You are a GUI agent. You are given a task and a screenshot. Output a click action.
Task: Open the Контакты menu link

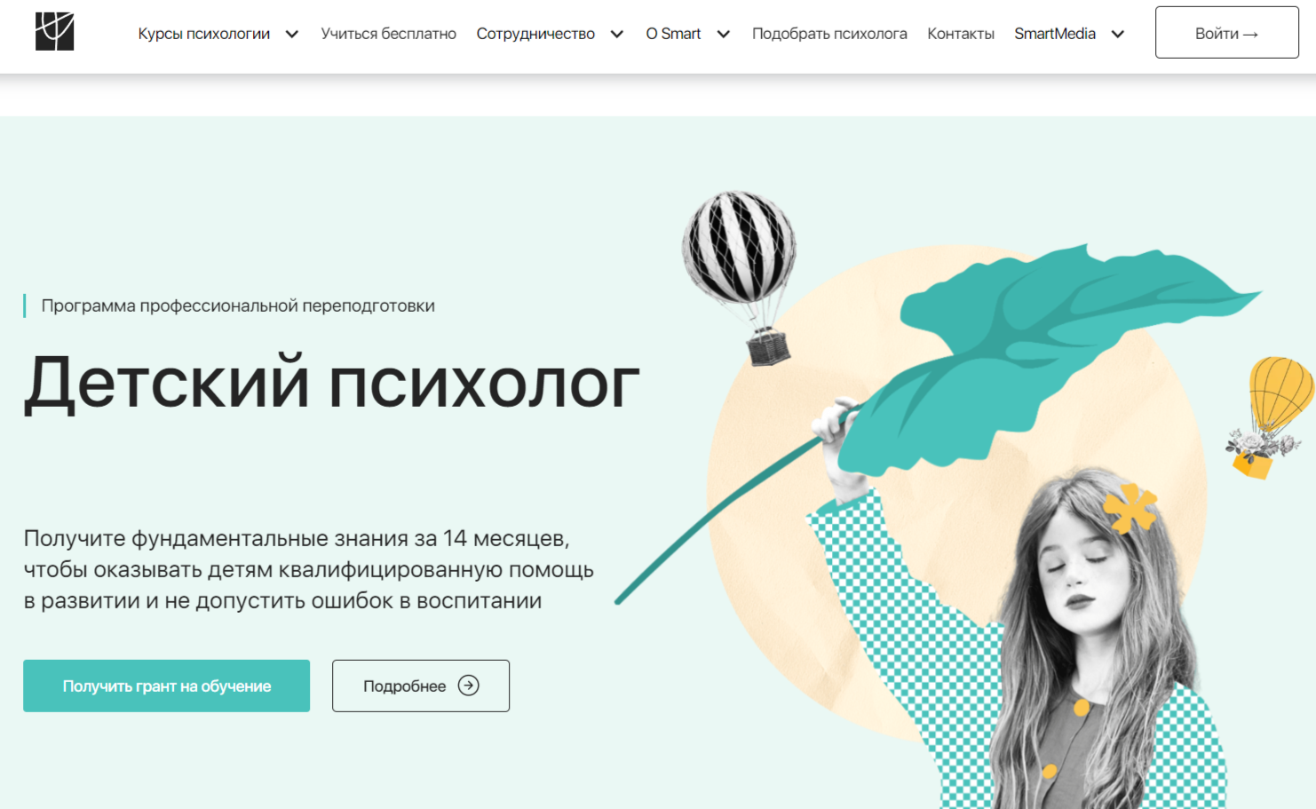[x=961, y=34]
